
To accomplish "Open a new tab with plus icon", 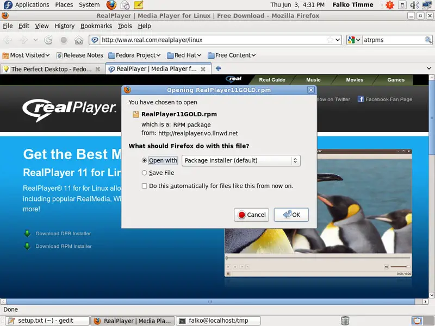I will point(219,68).
